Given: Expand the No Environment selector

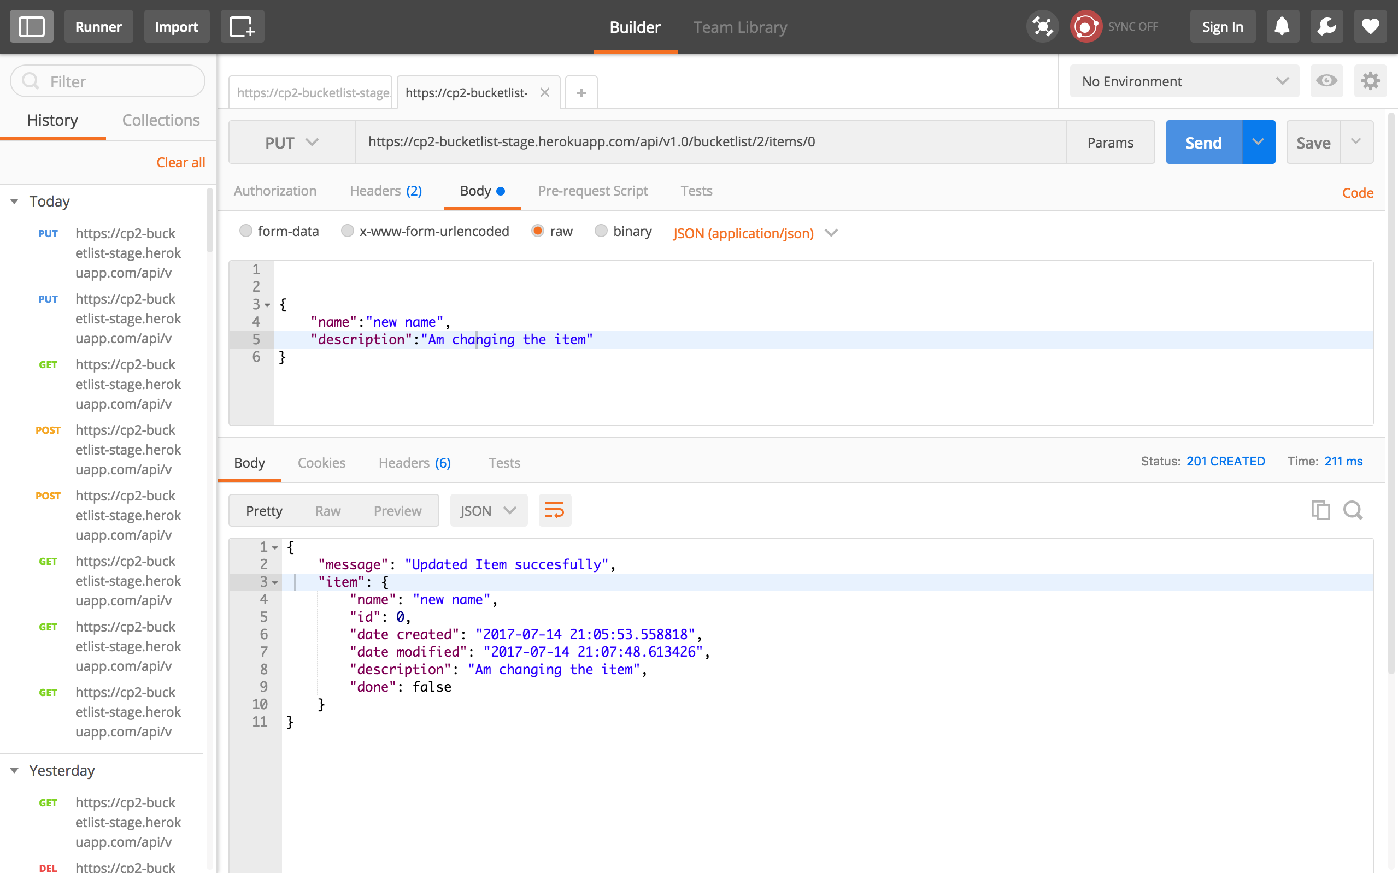Looking at the screenshot, I should pyautogui.click(x=1184, y=81).
